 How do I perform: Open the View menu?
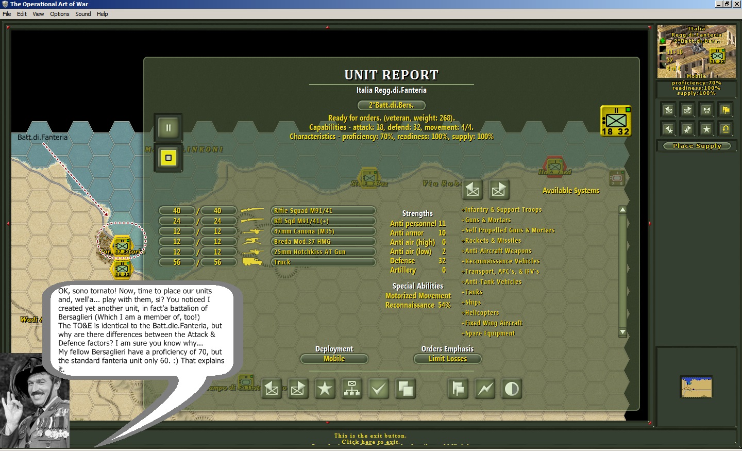coord(38,14)
